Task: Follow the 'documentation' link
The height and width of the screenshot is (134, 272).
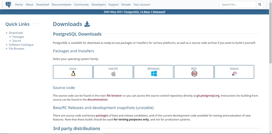Action: click(97, 99)
